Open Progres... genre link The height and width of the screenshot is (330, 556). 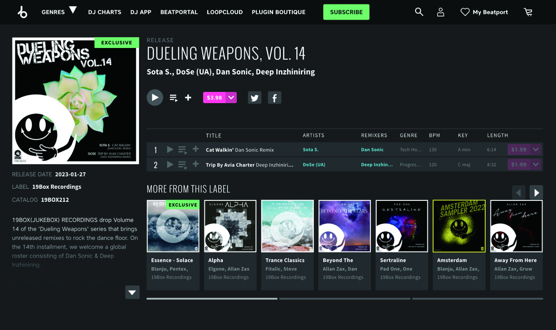[411, 165]
